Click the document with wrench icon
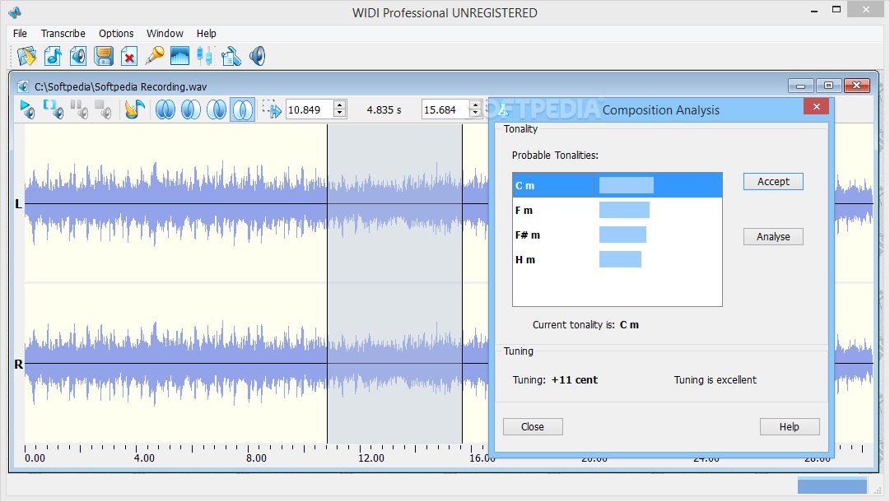Screen dimensions: 890x502 [231, 56]
